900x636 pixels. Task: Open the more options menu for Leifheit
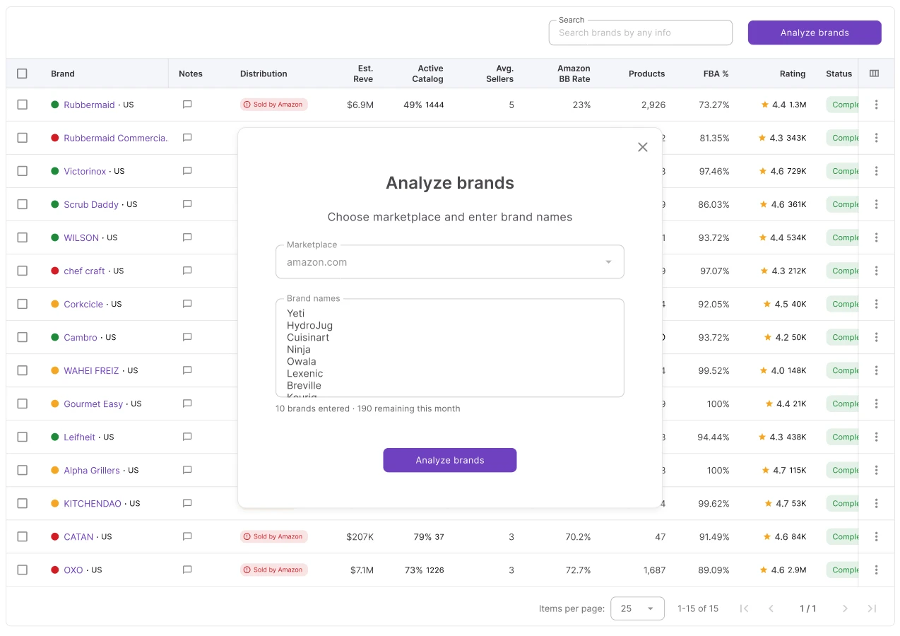pyautogui.click(x=876, y=437)
